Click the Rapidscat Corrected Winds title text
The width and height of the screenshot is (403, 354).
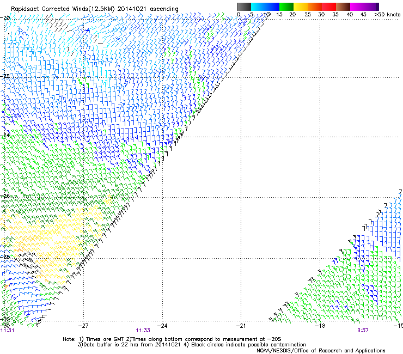click(95, 9)
